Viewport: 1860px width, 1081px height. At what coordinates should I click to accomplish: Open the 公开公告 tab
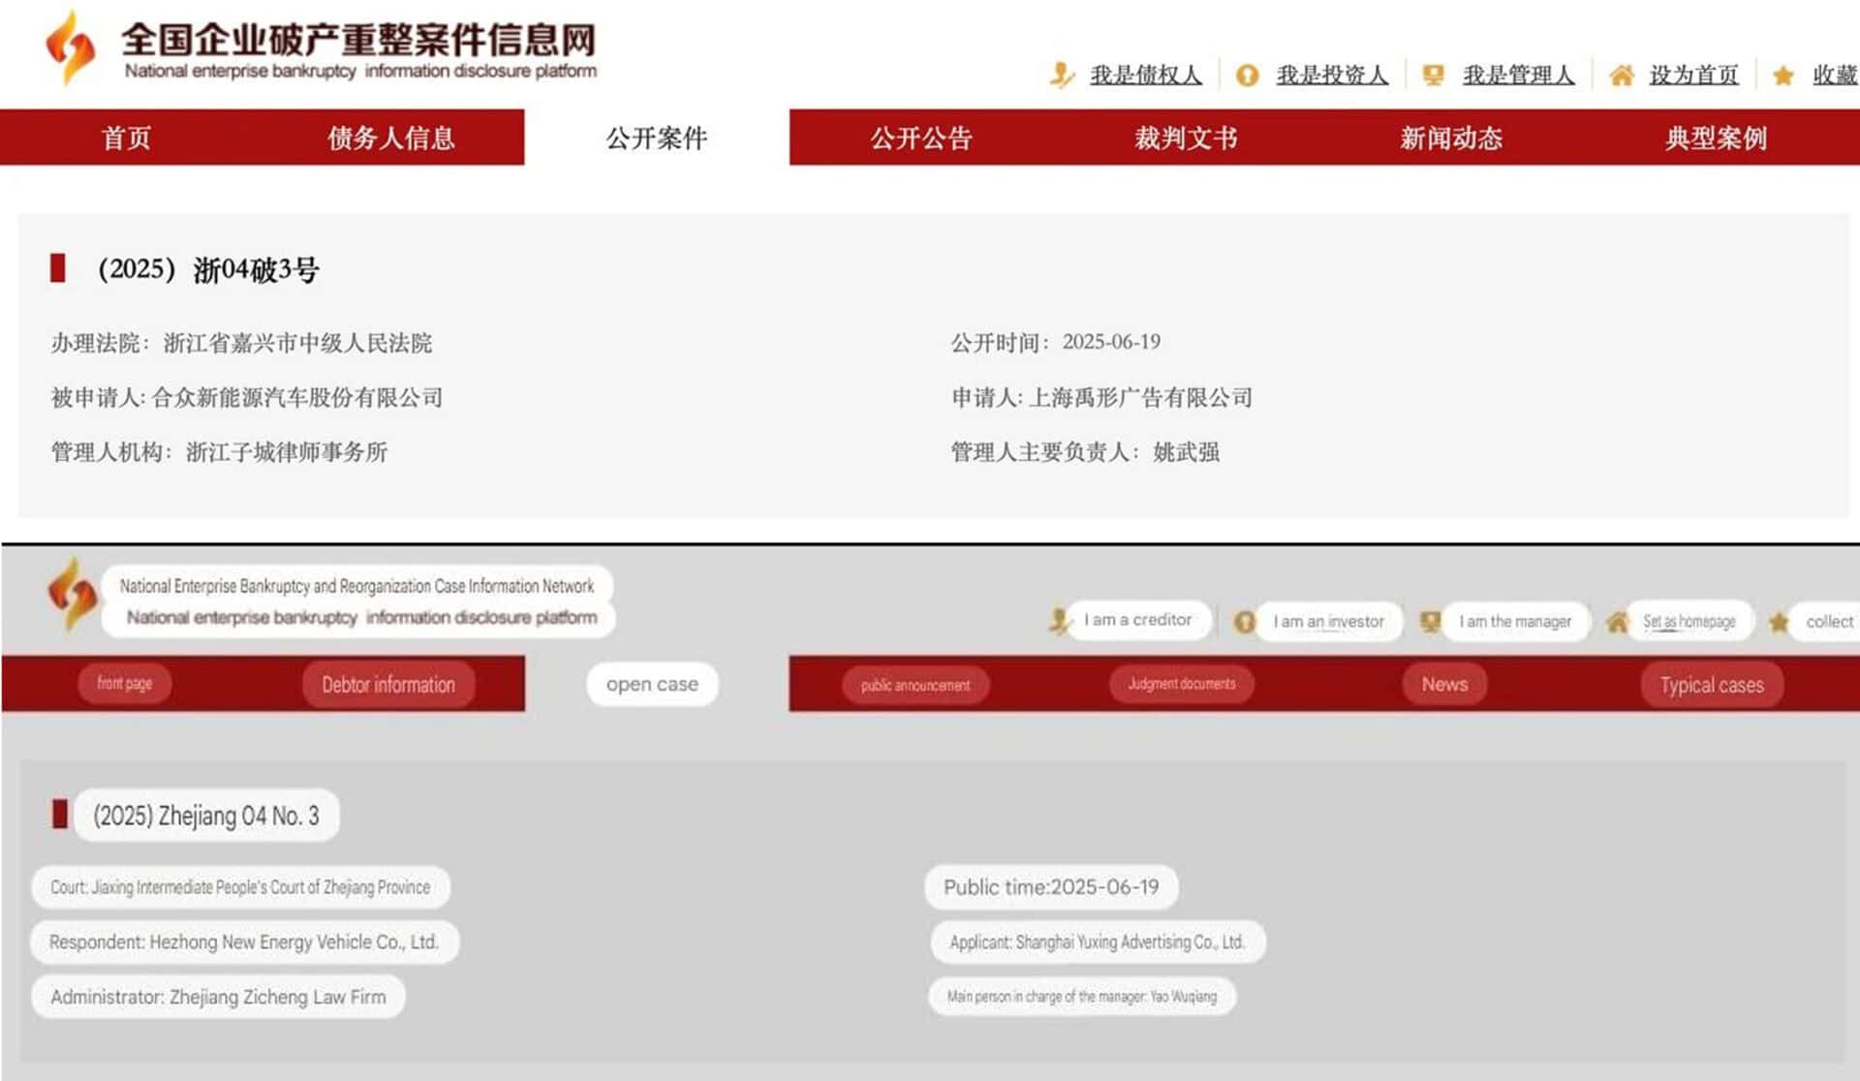coord(921,138)
